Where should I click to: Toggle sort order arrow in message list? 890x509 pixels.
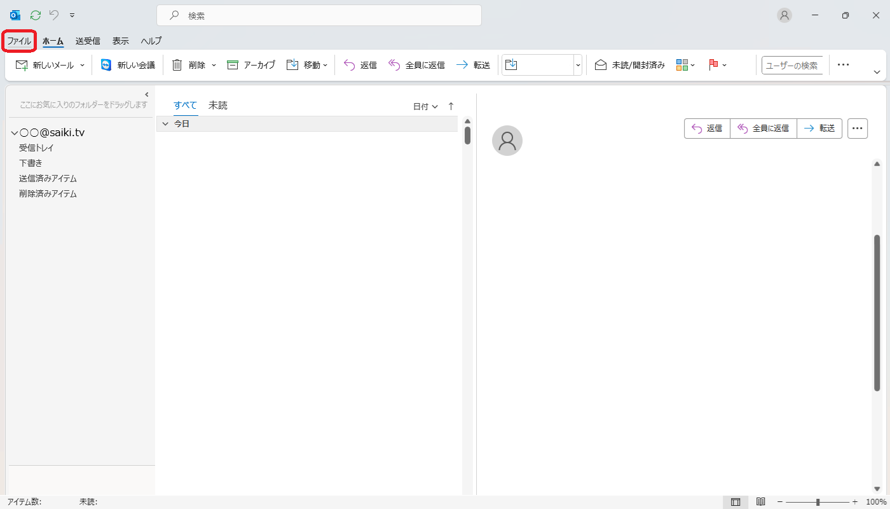pyautogui.click(x=451, y=106)
